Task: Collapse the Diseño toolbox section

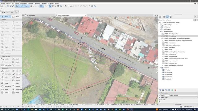Action: [x=1, y=20]
